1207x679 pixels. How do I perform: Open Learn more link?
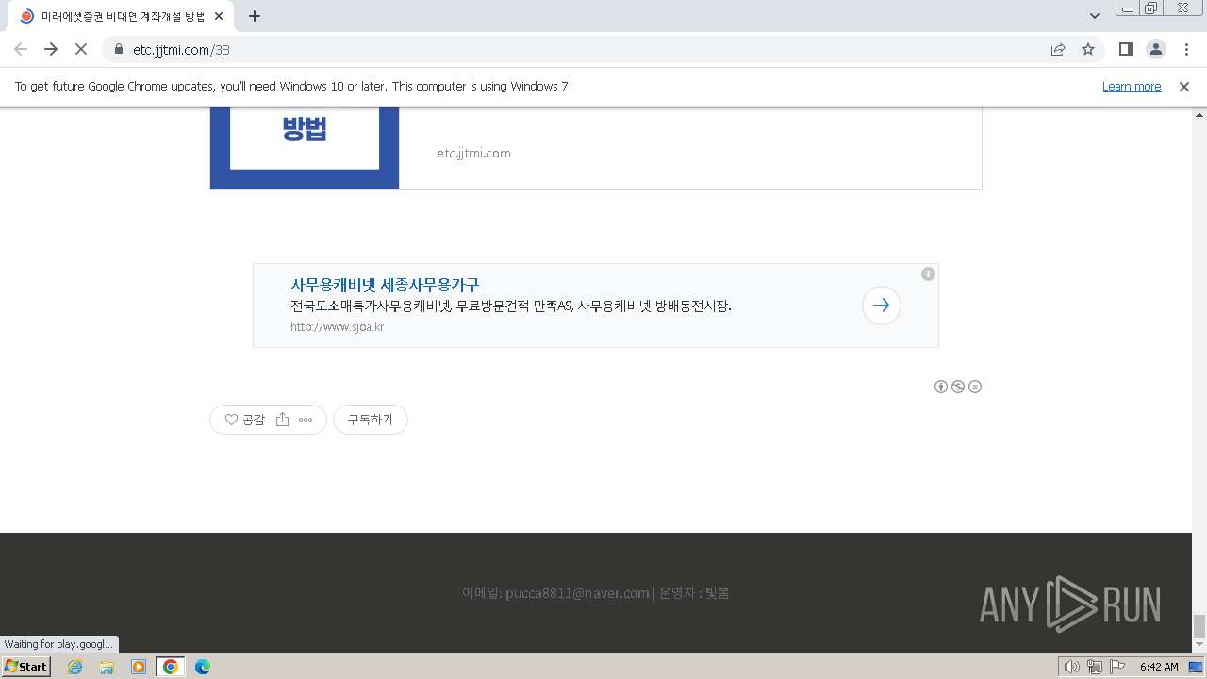coord(1132,86)
